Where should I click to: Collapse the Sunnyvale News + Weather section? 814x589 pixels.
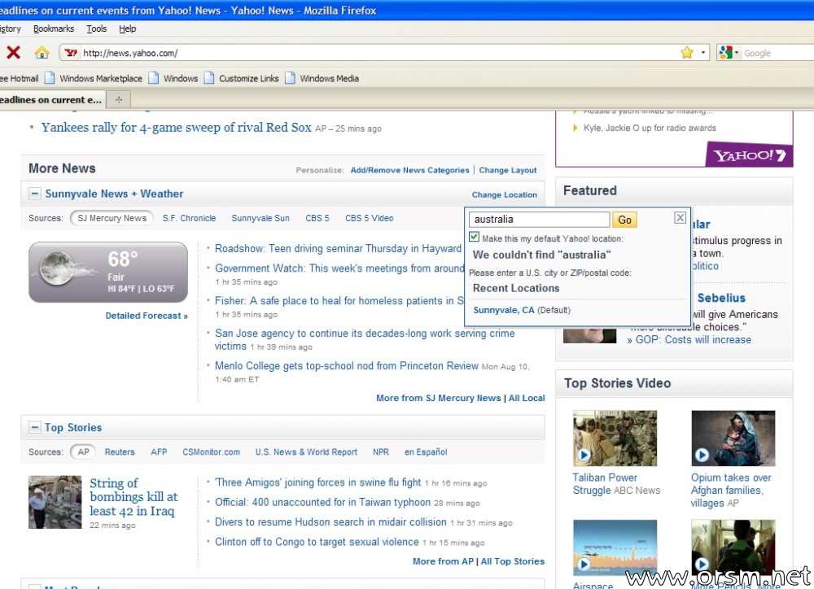(x=34, y=194)
